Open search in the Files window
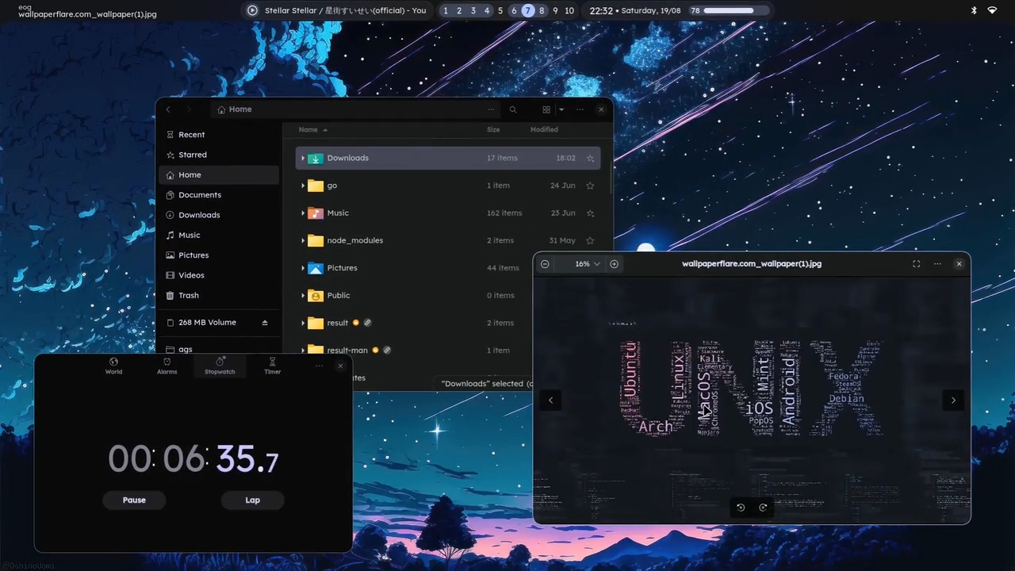Screen dimensions: 1015x571 [513, 109]
